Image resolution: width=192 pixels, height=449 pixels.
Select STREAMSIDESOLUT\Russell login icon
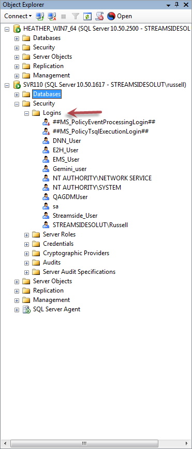tap(46, 225)
